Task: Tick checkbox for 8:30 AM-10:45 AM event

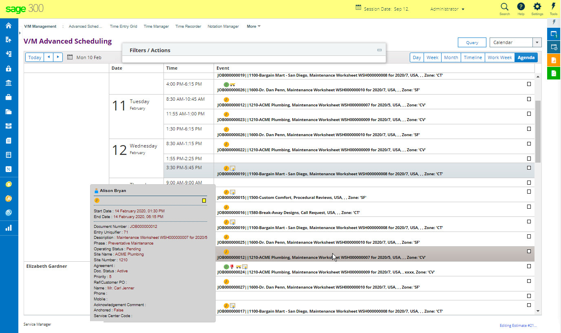Action: (529, 99)
